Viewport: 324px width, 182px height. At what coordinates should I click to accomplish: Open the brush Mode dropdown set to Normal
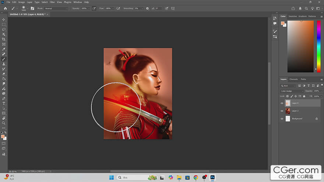[x=56, y=8]
